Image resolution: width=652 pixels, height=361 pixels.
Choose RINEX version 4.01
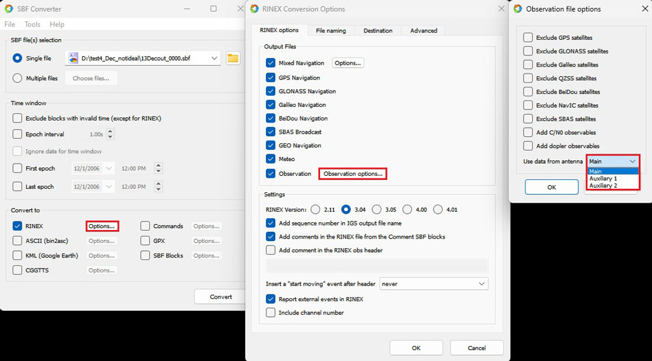pos(437,210)
